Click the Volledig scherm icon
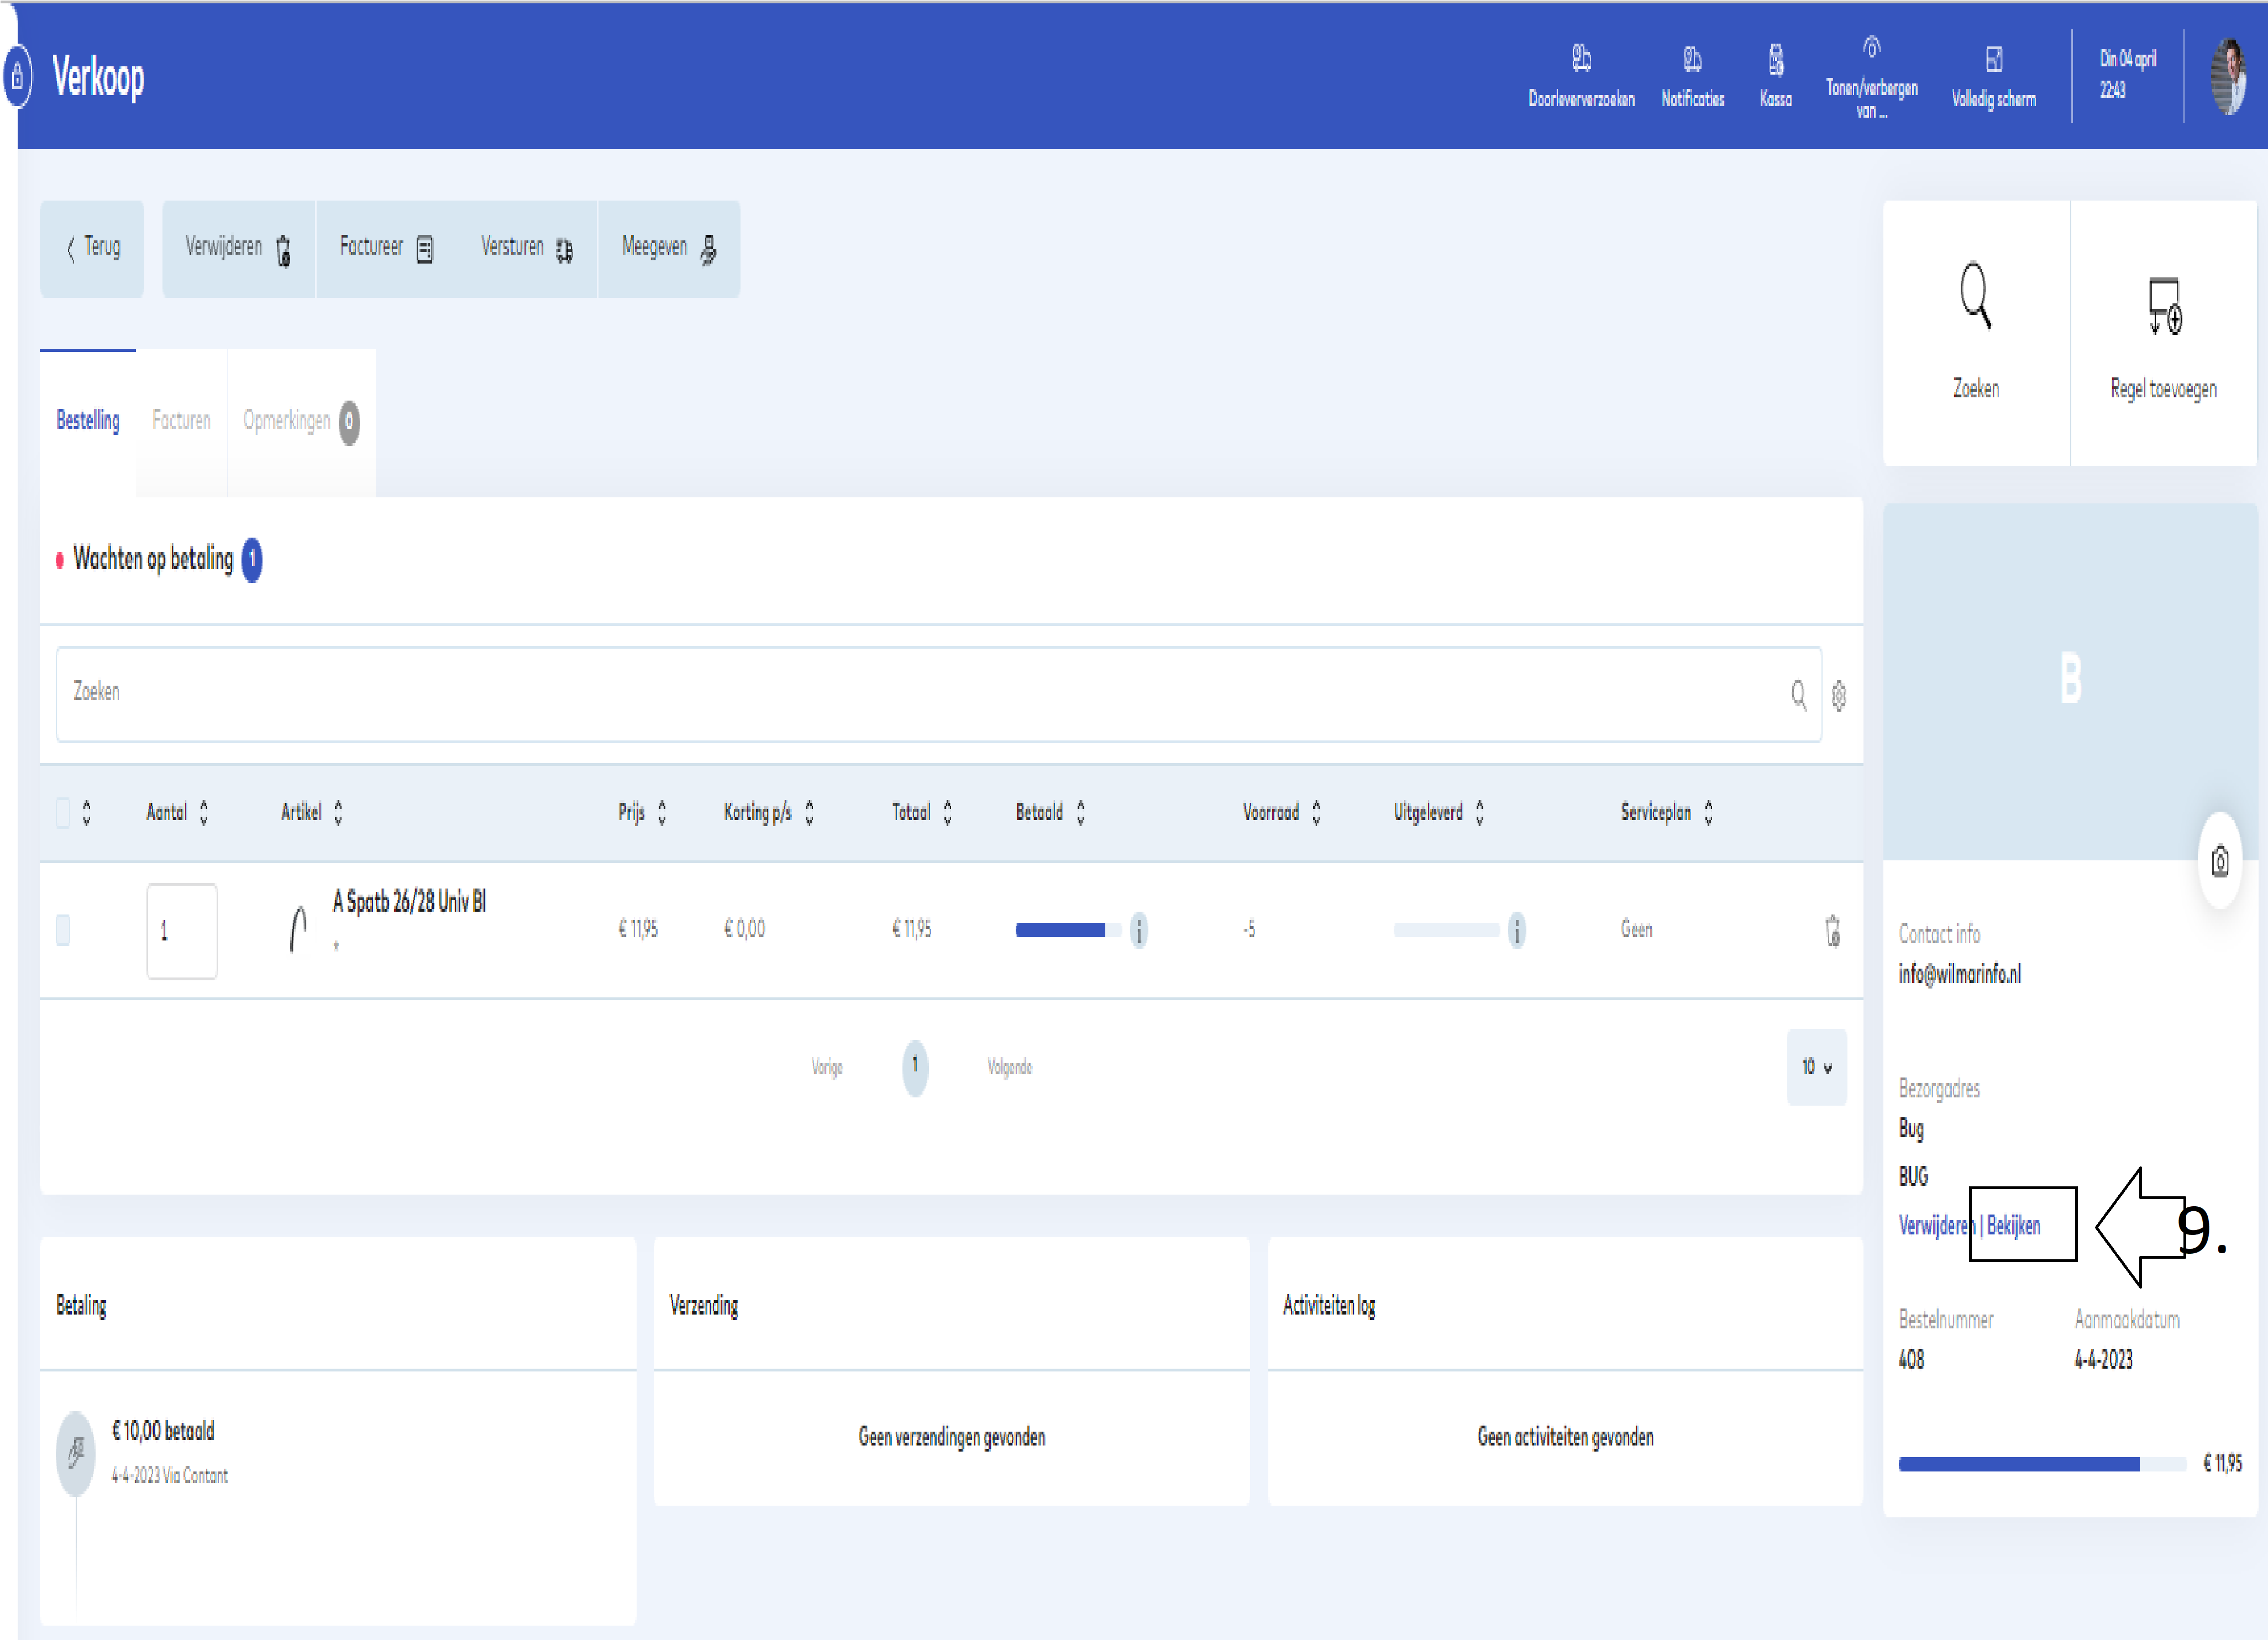 click(x=1993, y=60)
